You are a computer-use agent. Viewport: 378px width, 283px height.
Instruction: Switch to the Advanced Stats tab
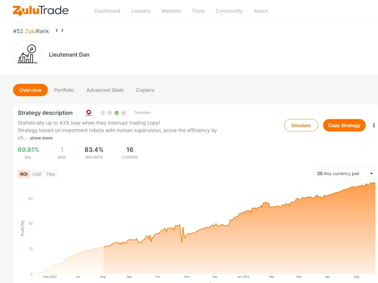105,90
